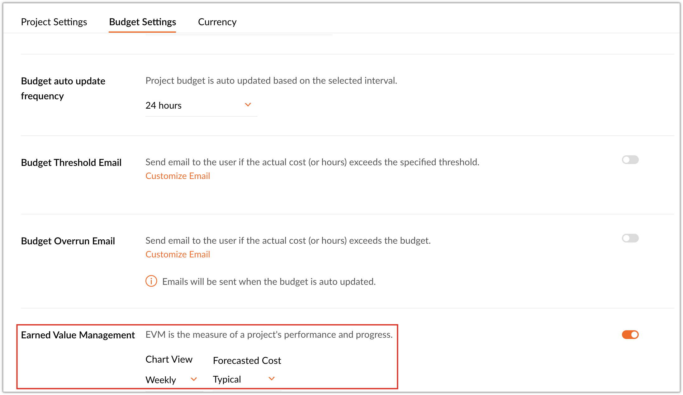This screenshot has height=395, width=683.
Task: Disable the Earned Value Management toggle
Action: pos(630,335)
